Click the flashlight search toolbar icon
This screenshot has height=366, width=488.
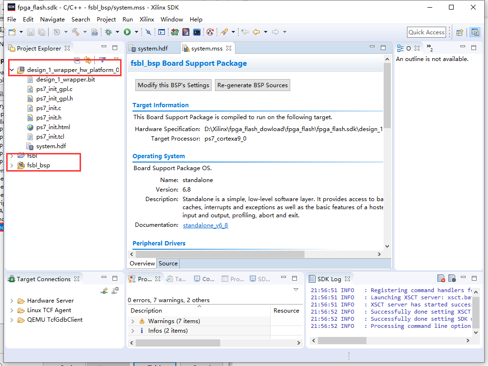click(224, 32)
